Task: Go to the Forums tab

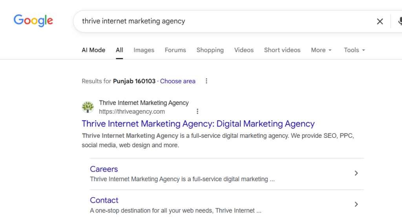Action: [x=175, y=50]
